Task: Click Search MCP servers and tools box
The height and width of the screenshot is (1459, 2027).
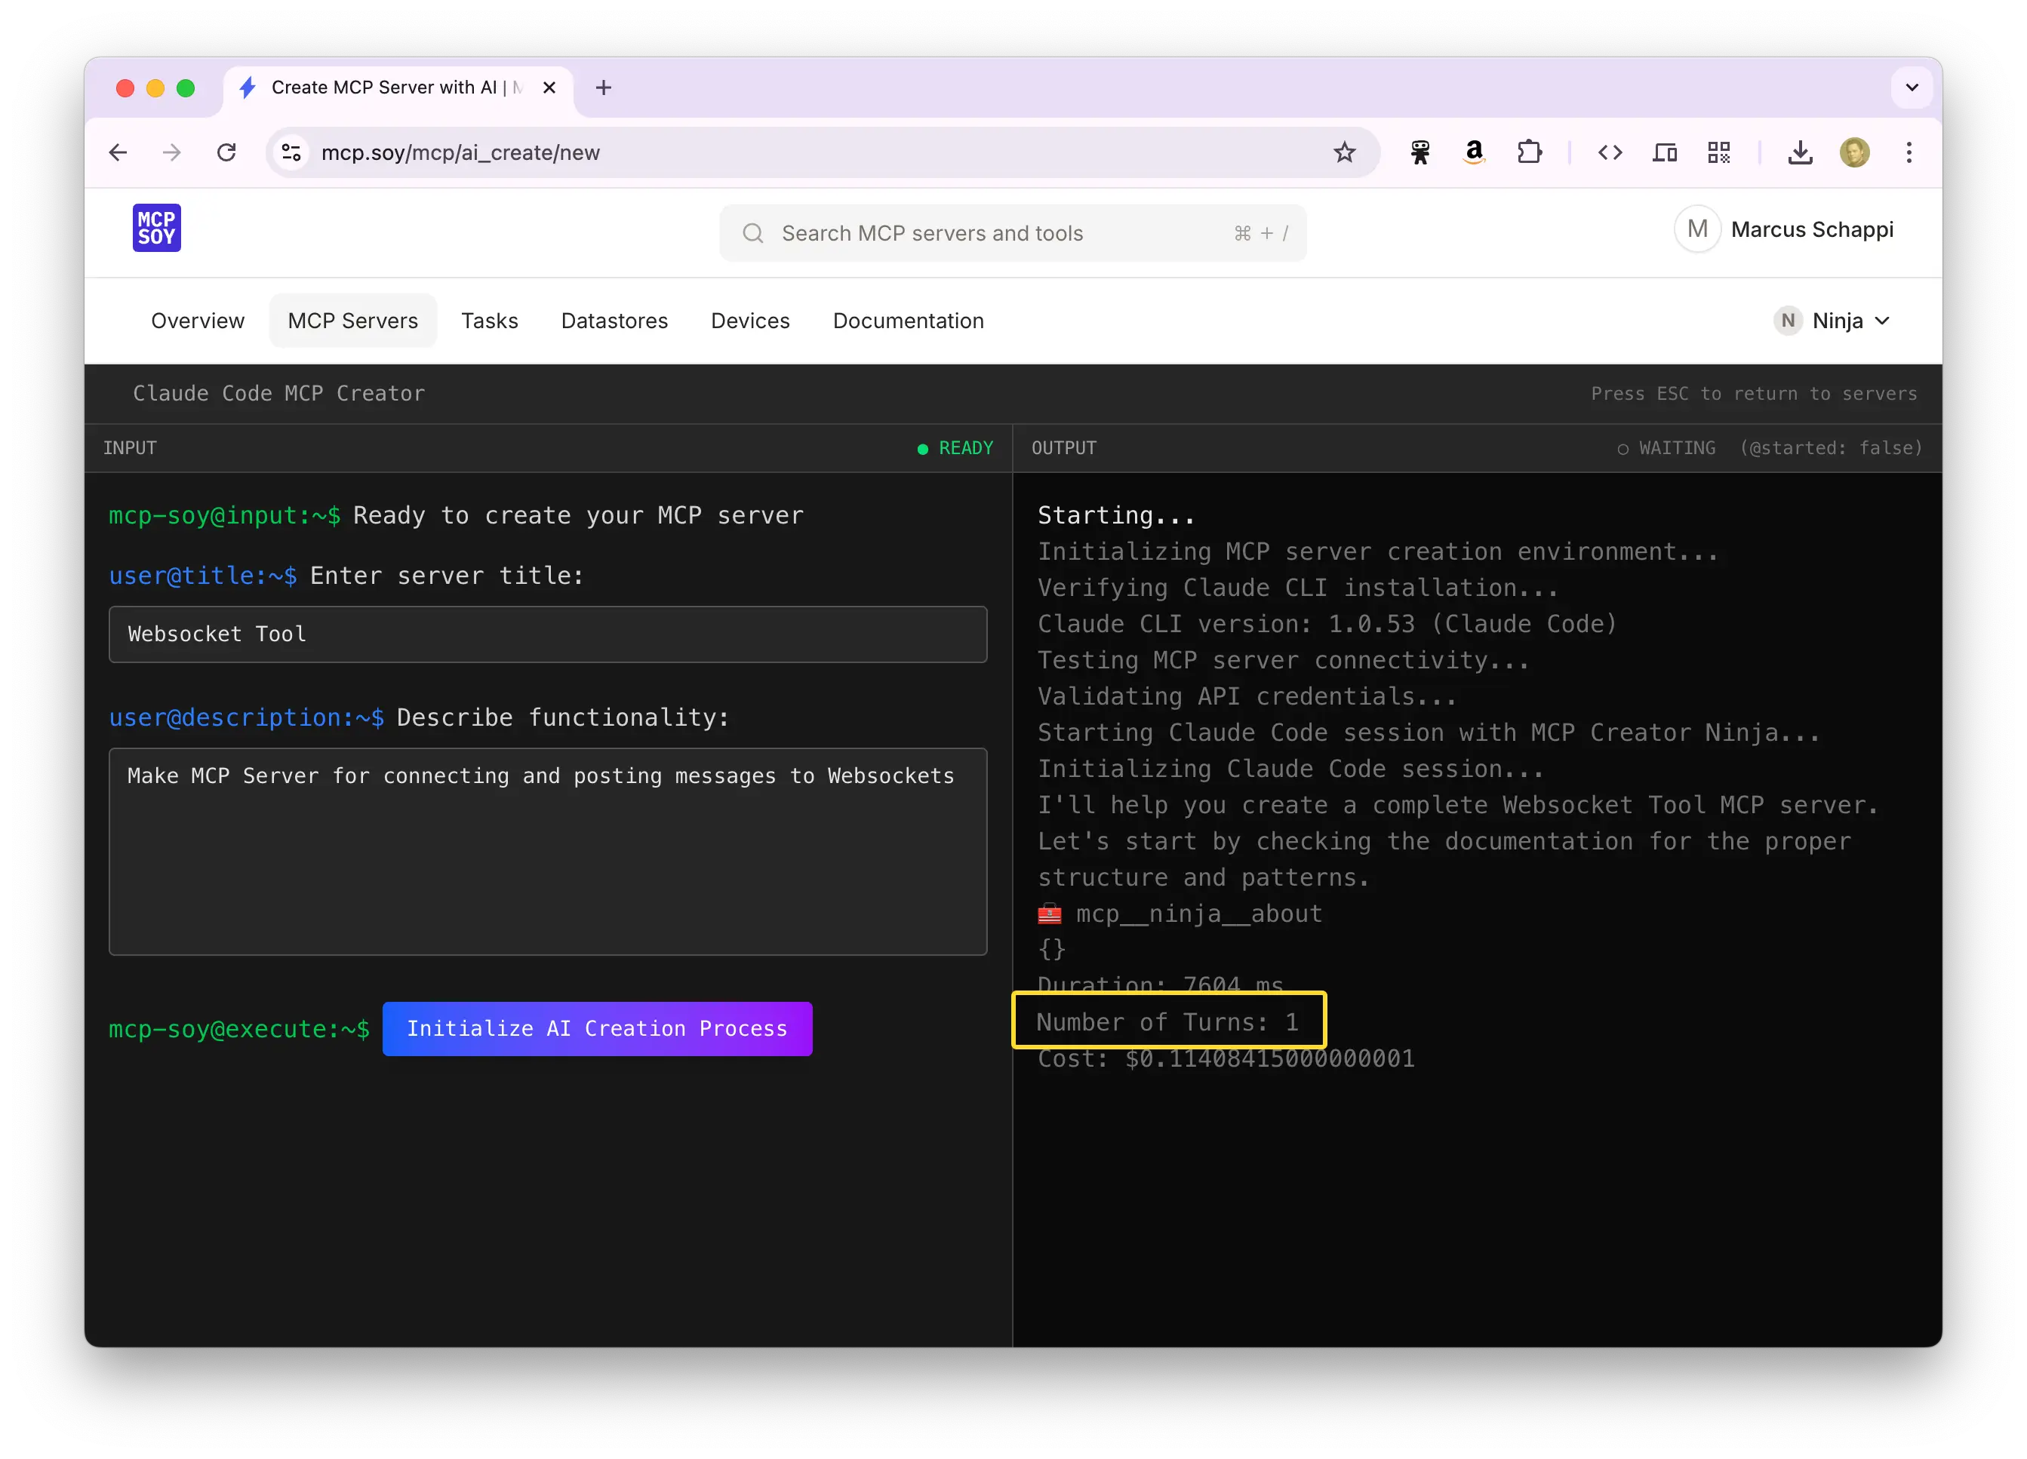Action: (1012, 233)
